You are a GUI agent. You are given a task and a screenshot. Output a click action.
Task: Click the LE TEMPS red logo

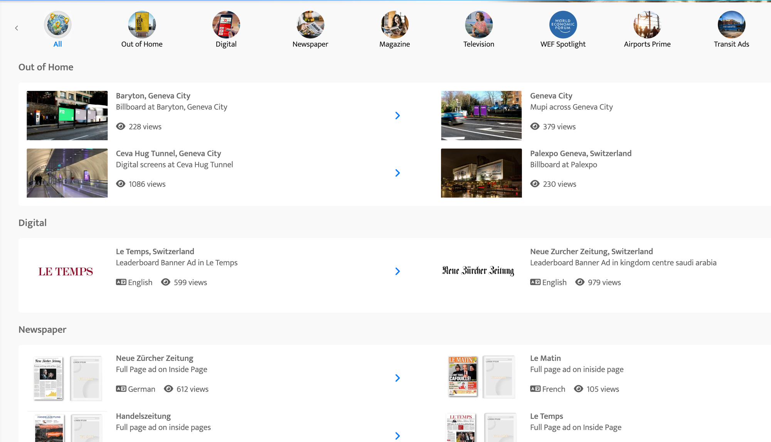(66, 271)
